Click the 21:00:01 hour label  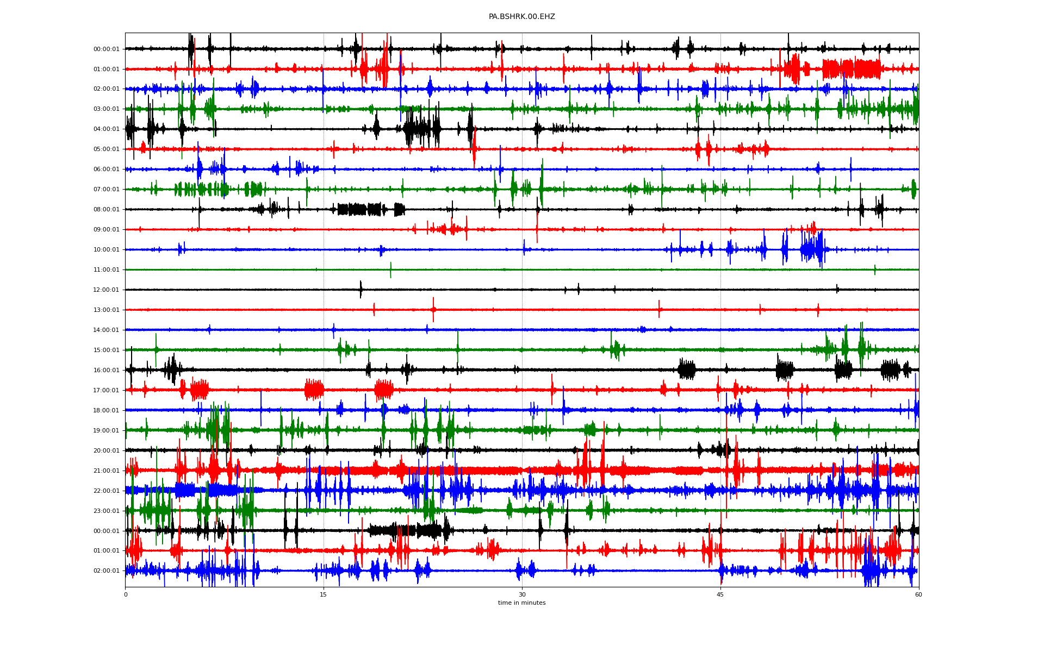click(x=106, y=471)
